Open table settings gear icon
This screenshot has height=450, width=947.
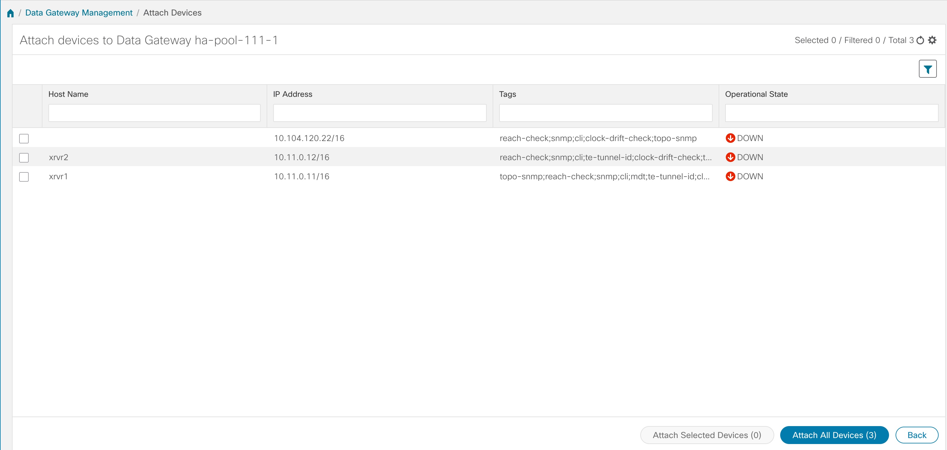coord(932,40)
